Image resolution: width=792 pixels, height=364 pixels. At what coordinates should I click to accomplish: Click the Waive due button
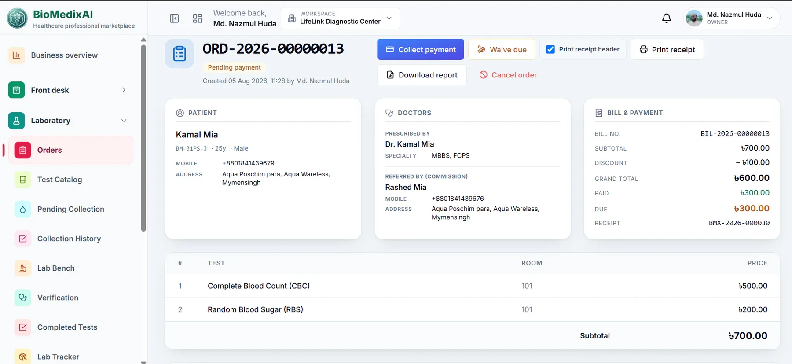tap(502, 49)
